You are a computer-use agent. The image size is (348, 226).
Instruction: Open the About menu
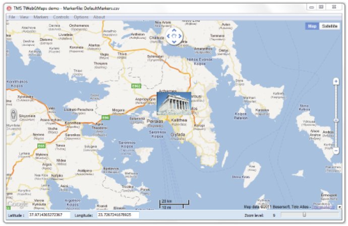click(x=99, y=17)
